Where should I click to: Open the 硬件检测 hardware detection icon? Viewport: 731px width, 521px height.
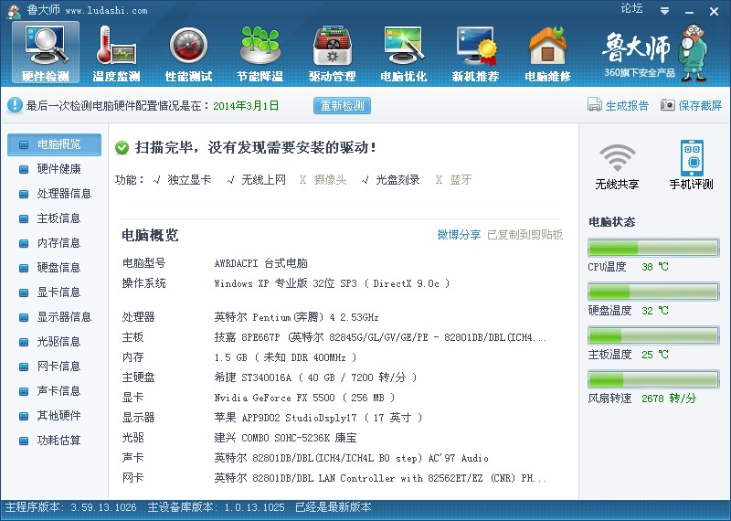click(45, 50)
